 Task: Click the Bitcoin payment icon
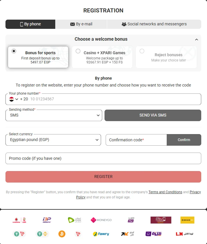pos(62,234)
